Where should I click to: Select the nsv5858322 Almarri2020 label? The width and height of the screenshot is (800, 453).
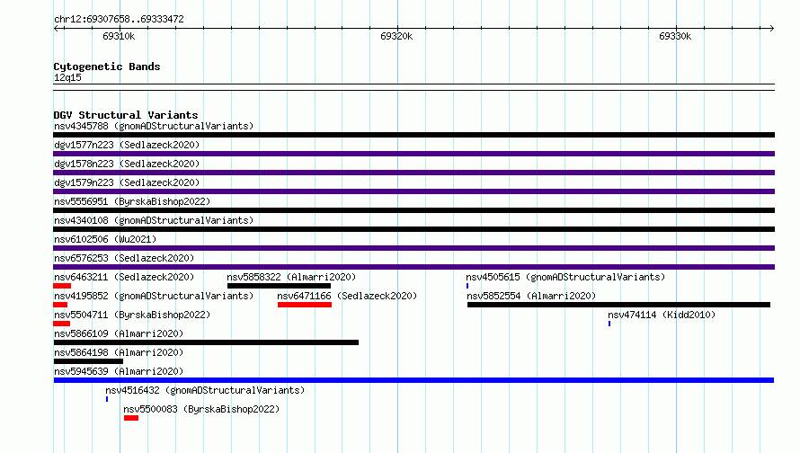click(x=291, y=277)
